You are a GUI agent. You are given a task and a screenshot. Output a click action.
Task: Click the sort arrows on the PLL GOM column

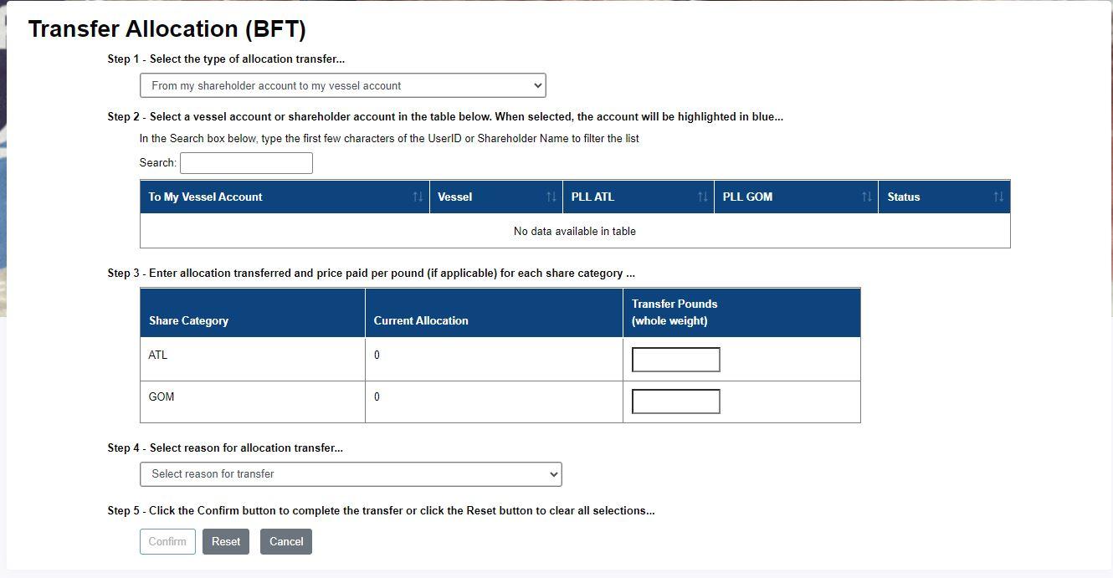point(866,197)
